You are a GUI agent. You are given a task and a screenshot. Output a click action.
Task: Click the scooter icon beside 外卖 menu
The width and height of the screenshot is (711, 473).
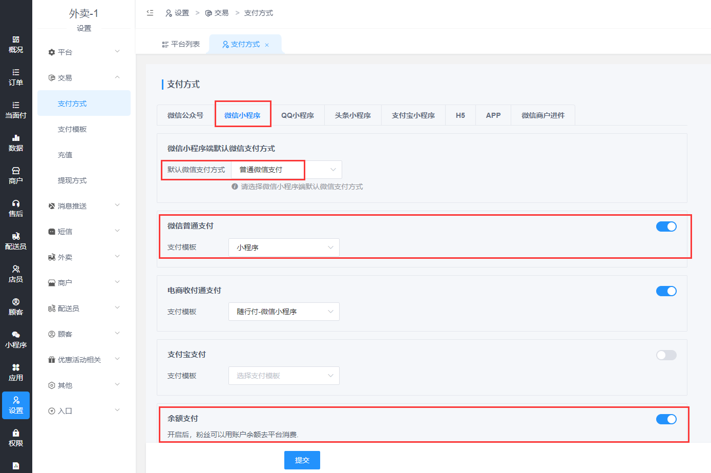click(x=51, y=257)
